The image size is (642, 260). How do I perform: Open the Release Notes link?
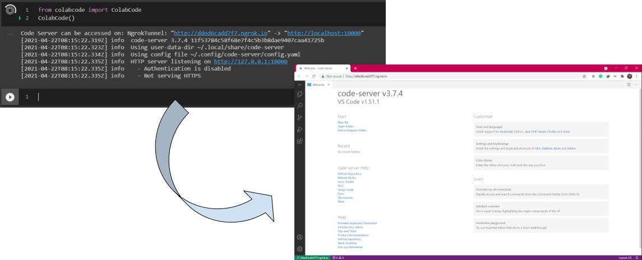pos(347,178)
